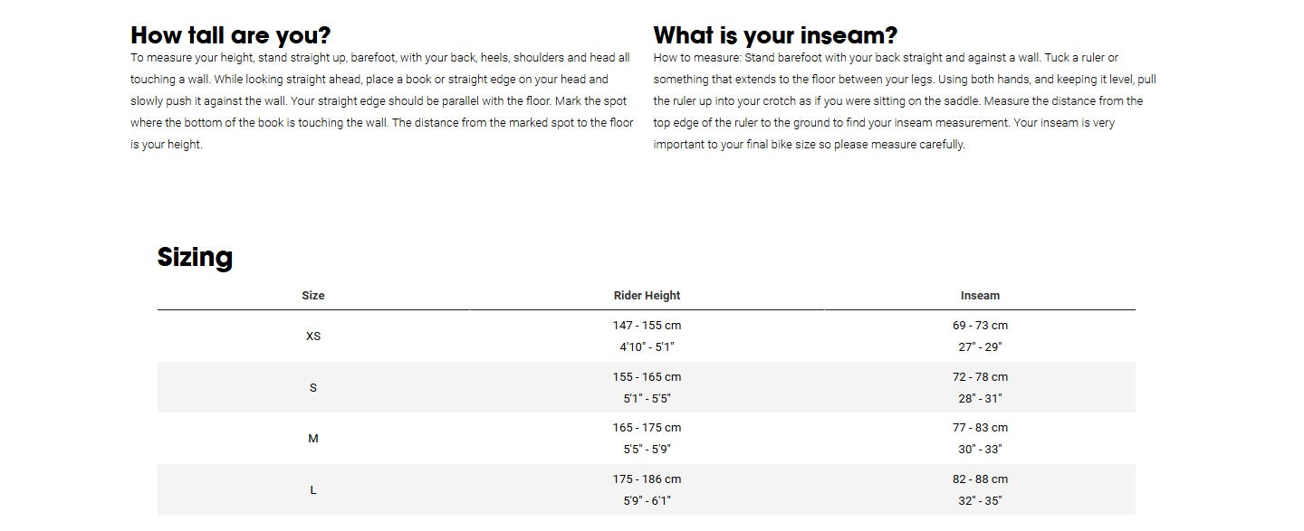The height and width of the screenshot is (531, 1304).
Task: Click the Sizing table title
Action: (195, 257)
